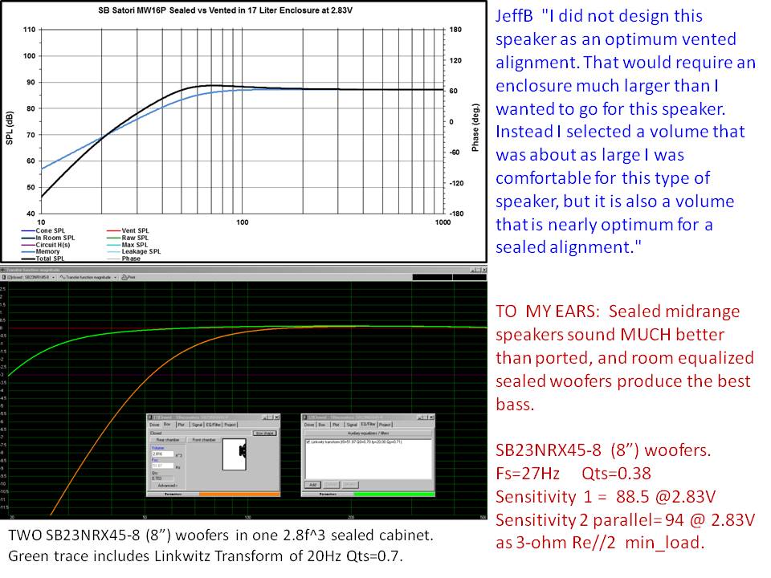Open the project selector dropdown in the graph toolbar

(x=29, y=277)
